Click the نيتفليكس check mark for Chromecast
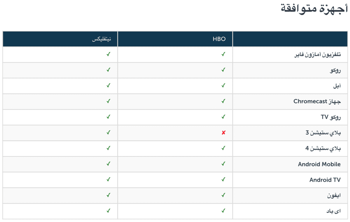 pyautogui.click(x=108, y=101)
